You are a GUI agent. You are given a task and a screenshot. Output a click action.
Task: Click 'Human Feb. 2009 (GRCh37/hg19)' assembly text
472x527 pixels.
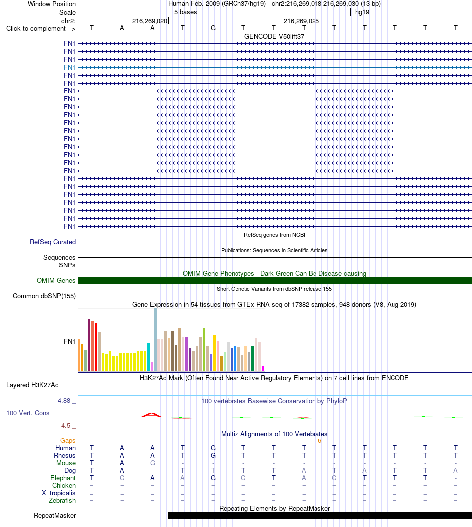(x=217, y=4)
